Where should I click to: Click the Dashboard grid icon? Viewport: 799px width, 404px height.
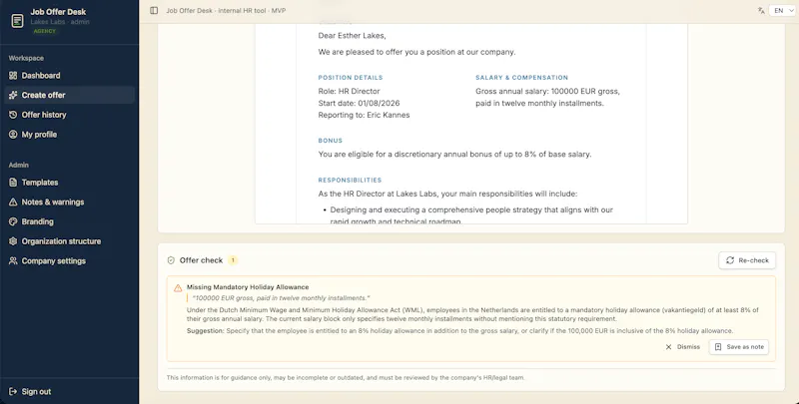[x=13, y=75]
